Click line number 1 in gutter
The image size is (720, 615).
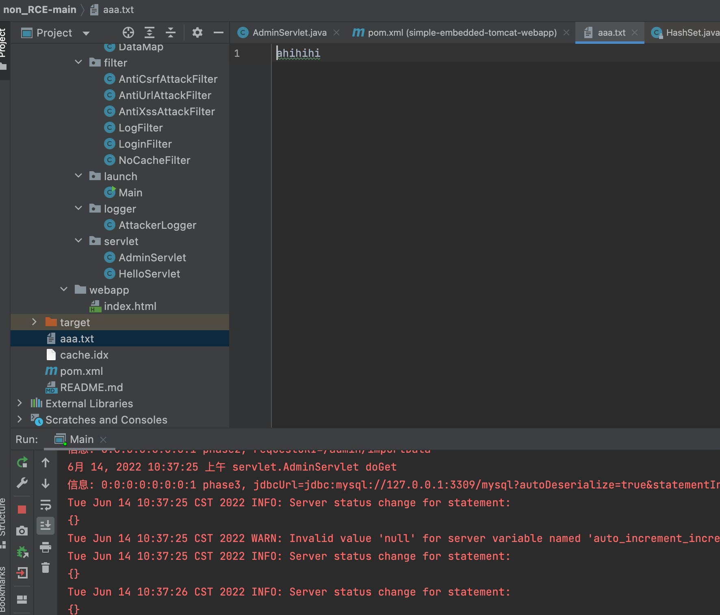[237, 53]
